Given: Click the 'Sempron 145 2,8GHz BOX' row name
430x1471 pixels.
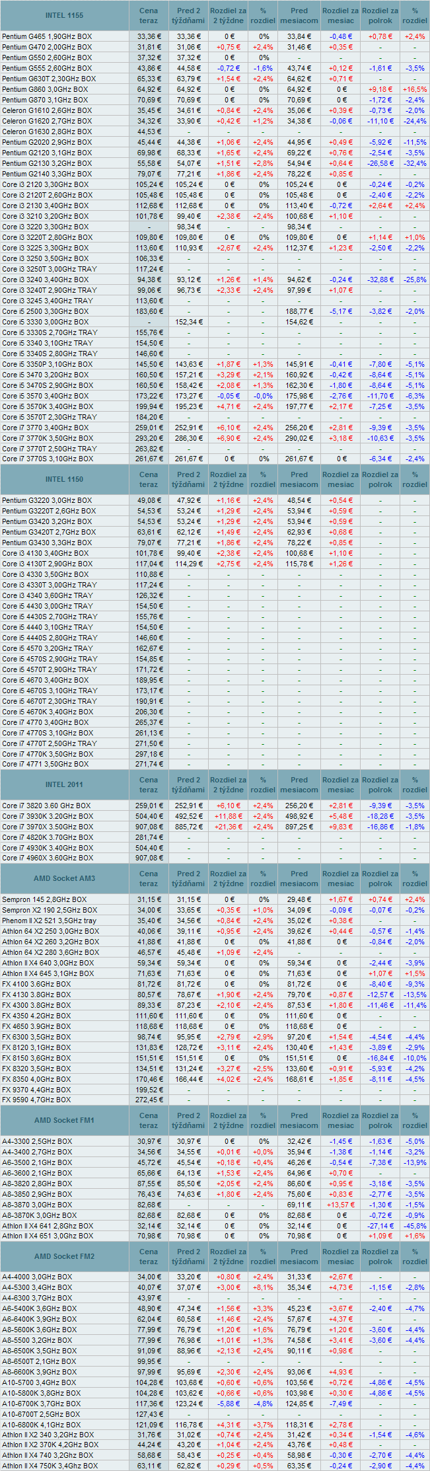Looking at the screenshot, I should coord(44,899).
